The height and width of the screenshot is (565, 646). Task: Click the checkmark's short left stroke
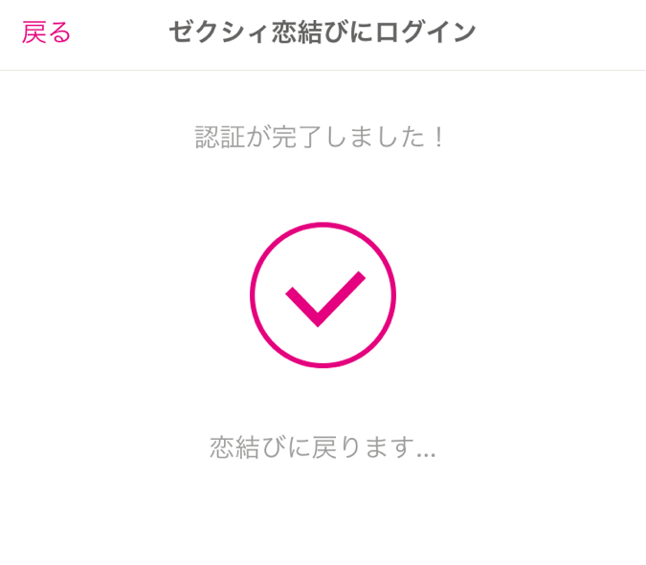pos(301,307)
